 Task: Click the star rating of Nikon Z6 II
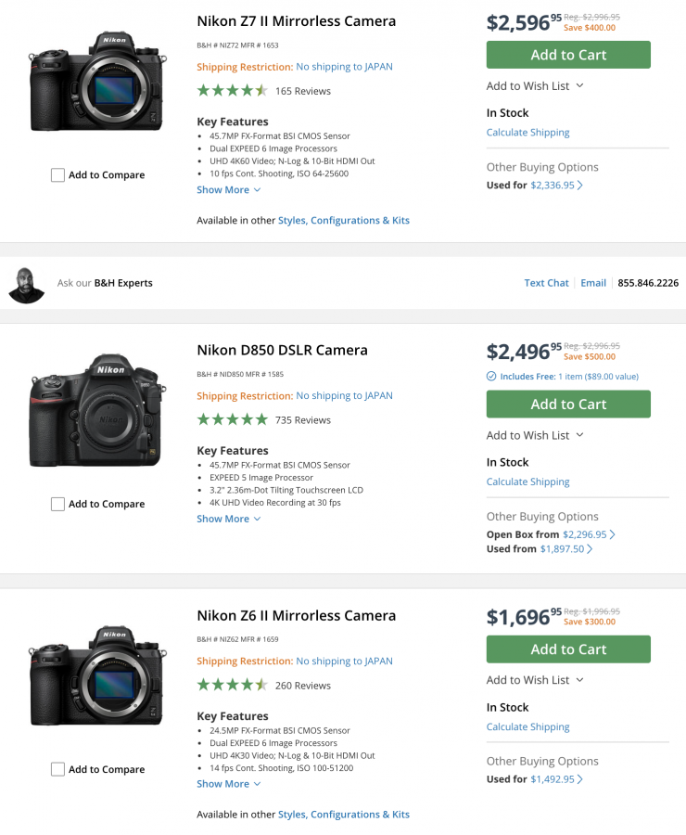(x=233, y=686)
